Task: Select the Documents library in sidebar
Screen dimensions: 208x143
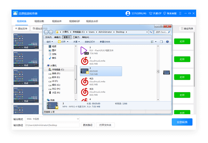Action: point(52,54)
